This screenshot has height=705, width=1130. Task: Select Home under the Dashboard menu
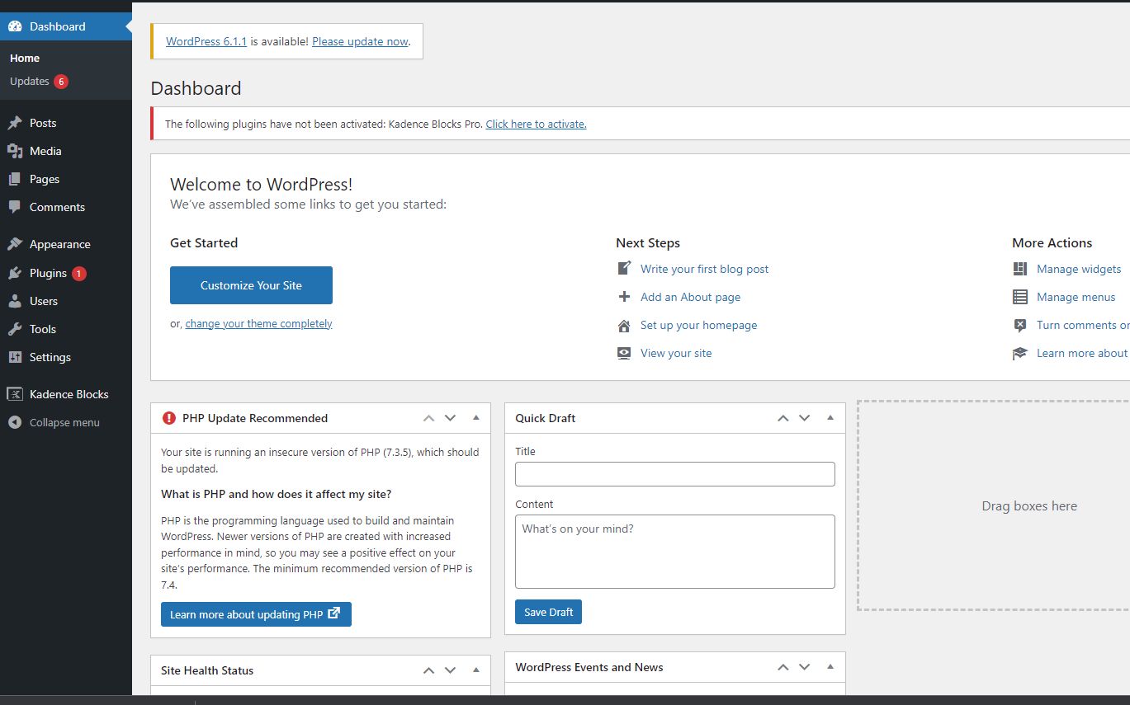click(x=24, y=58)
